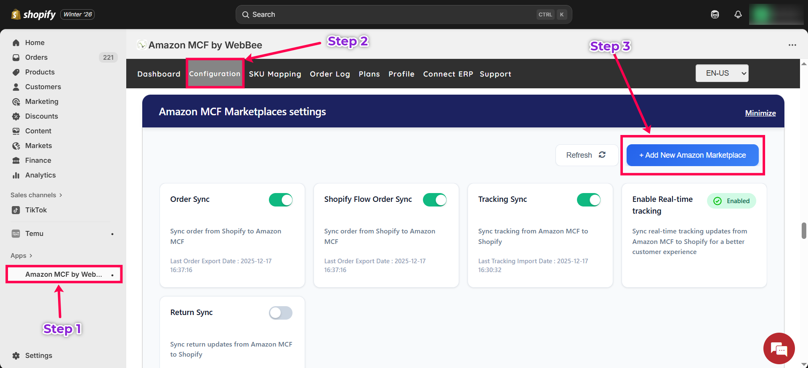Turn off Shopify Flow Order Sync toggle
Image resolution: width=808 pixels, height=368 pixels.
434,200
